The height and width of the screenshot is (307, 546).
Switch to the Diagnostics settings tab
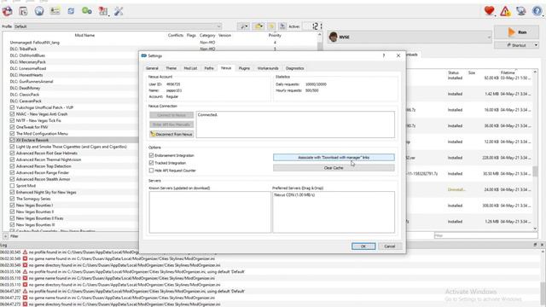tap(294, 68)
